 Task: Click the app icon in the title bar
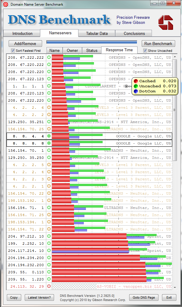click(x=6, y=4)
